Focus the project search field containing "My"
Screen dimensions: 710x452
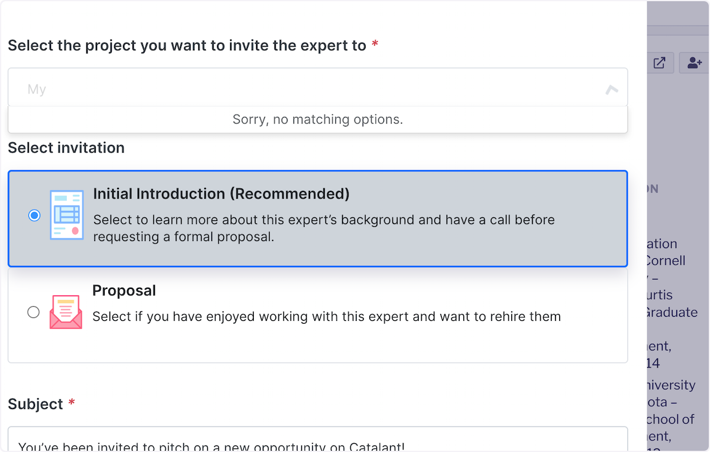(x=296, y=89)
